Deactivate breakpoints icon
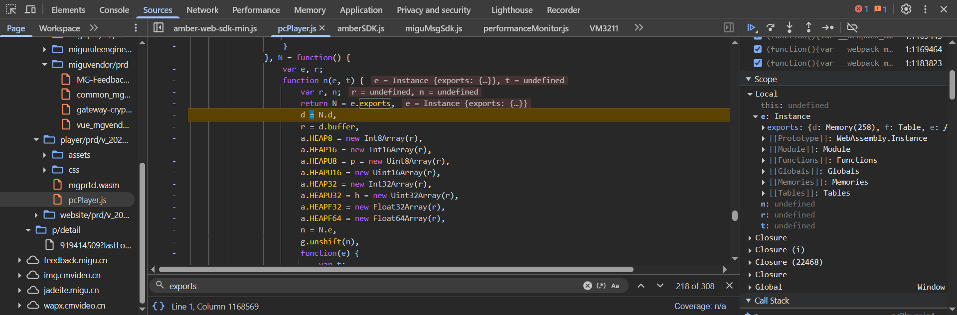Image resolution: width=957 pixels, height=315 pixels. 852,28
